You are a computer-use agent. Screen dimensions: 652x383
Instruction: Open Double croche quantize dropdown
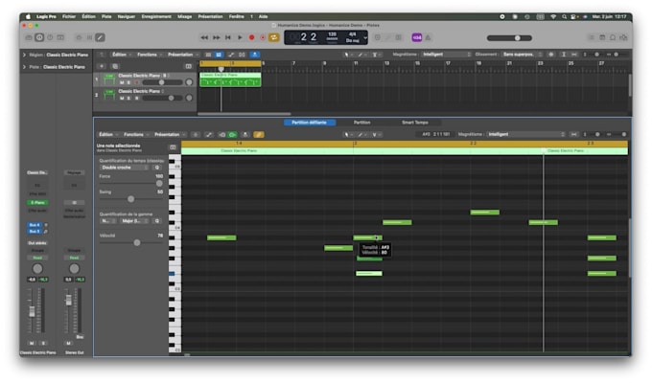pyautogui.click(x=125, y=168)
